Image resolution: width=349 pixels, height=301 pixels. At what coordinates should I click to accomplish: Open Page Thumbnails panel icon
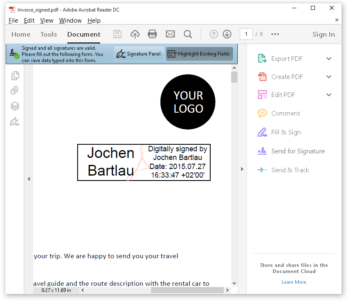pyautogui.click(x=15, y=76)
